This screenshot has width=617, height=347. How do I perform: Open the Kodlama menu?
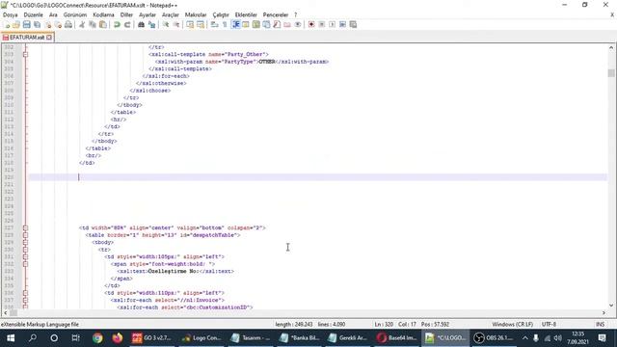point(103,15)
